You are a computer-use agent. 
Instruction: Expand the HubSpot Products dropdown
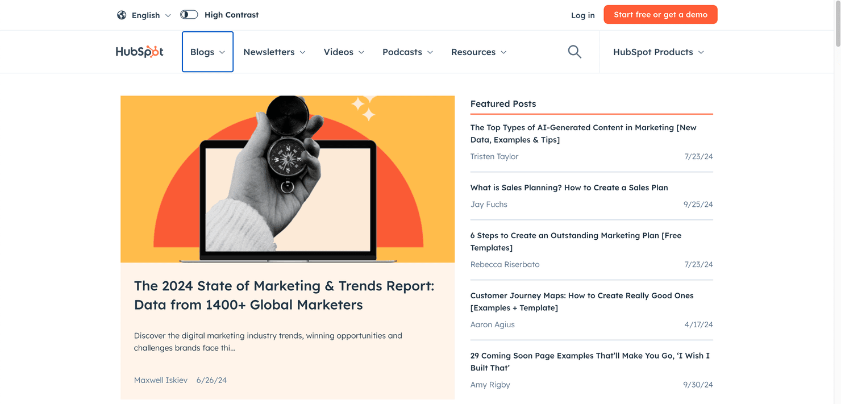pyautogui.click(x=659, y=52)
